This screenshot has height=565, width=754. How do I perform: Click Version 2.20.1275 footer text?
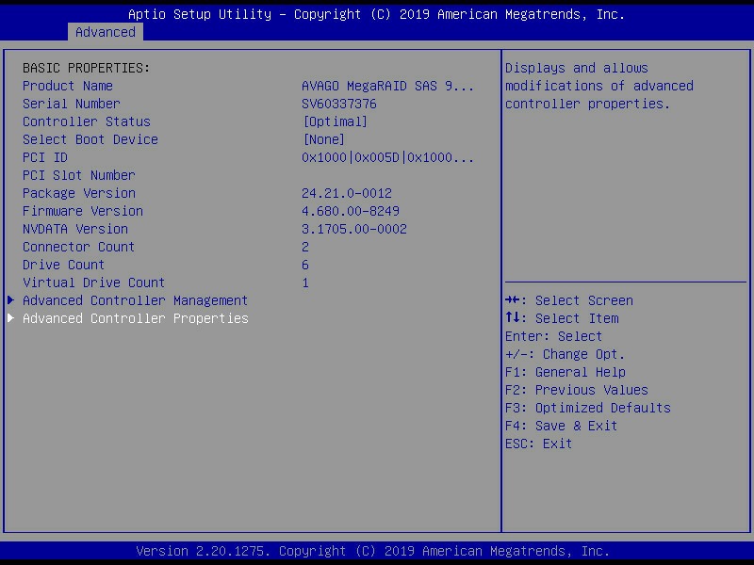(373, 551)
